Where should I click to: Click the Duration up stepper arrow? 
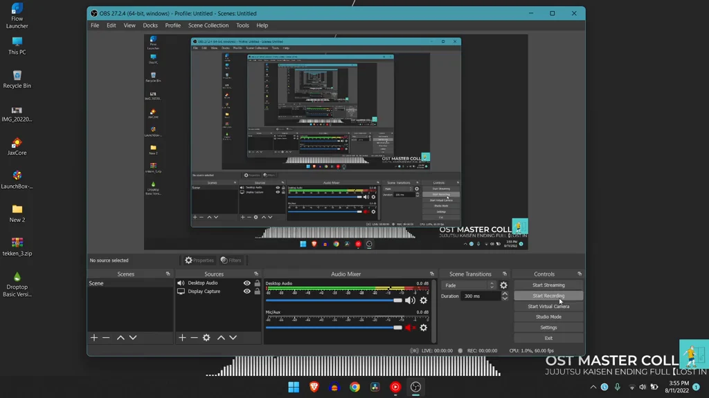(505, 292)
